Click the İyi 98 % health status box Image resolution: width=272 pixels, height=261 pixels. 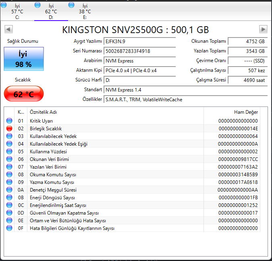coord(24,59)
